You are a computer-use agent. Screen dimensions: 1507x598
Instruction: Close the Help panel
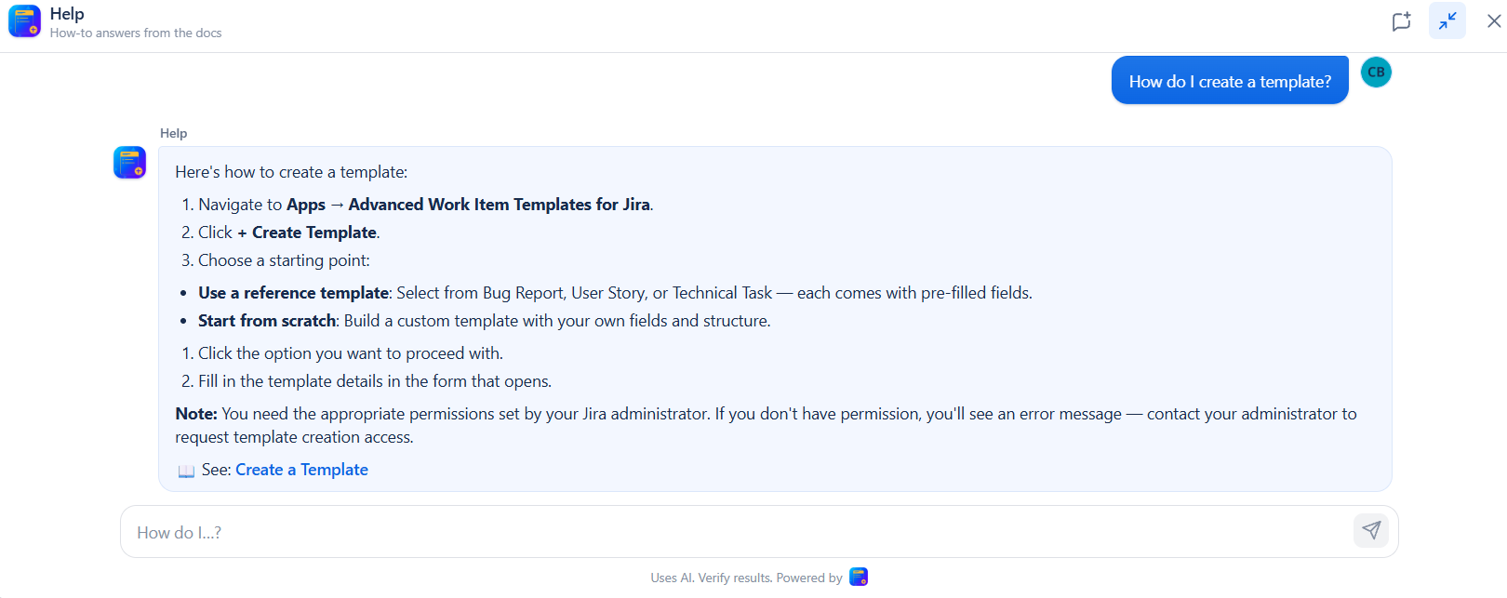1494,20
